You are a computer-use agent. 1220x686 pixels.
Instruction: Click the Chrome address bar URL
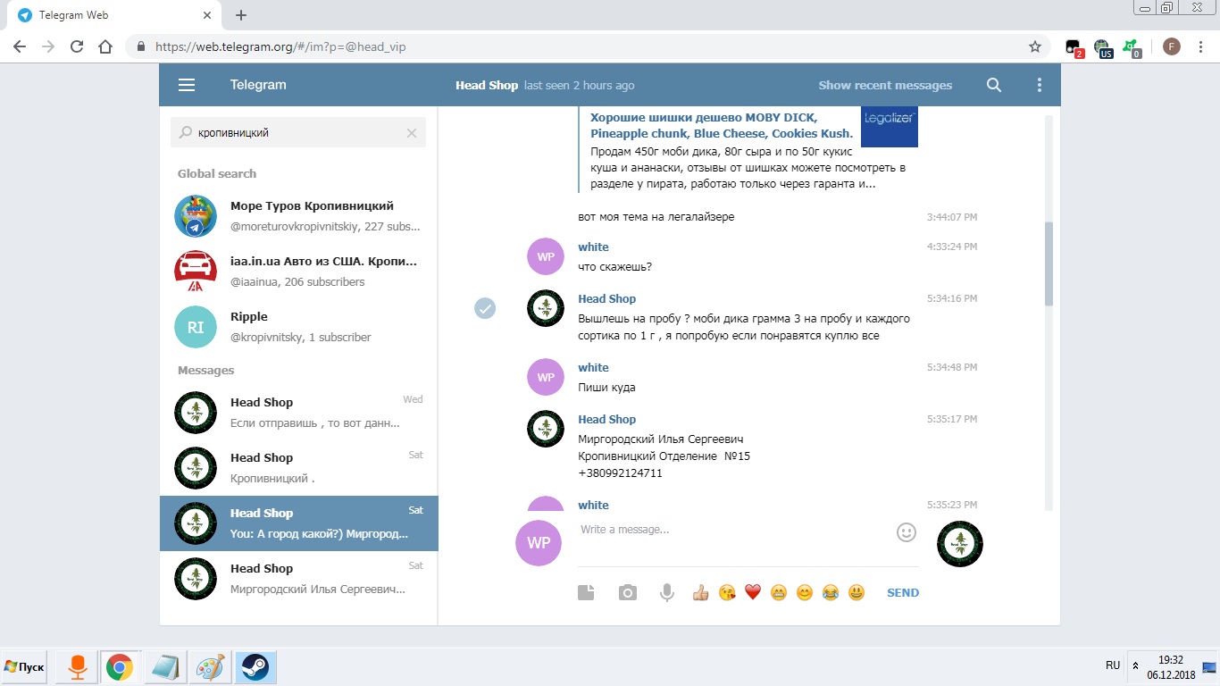280,46
